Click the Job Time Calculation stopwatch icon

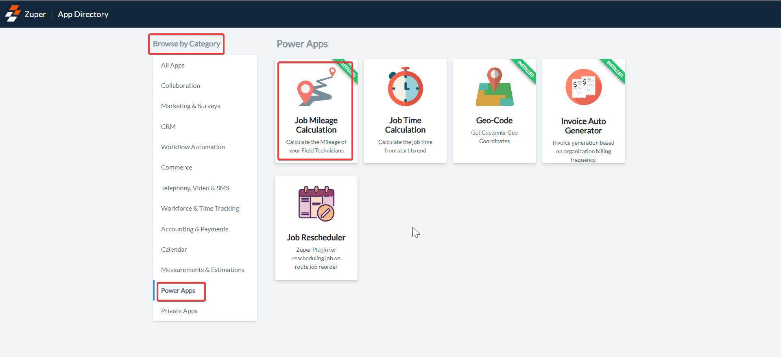(x=405, y=87)
